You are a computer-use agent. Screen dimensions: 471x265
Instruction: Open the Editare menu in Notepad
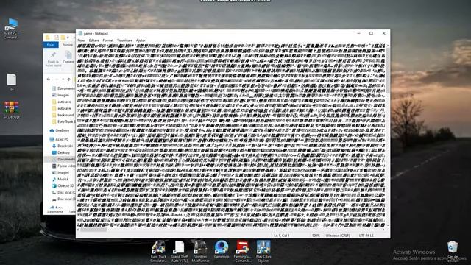(93, 40)
